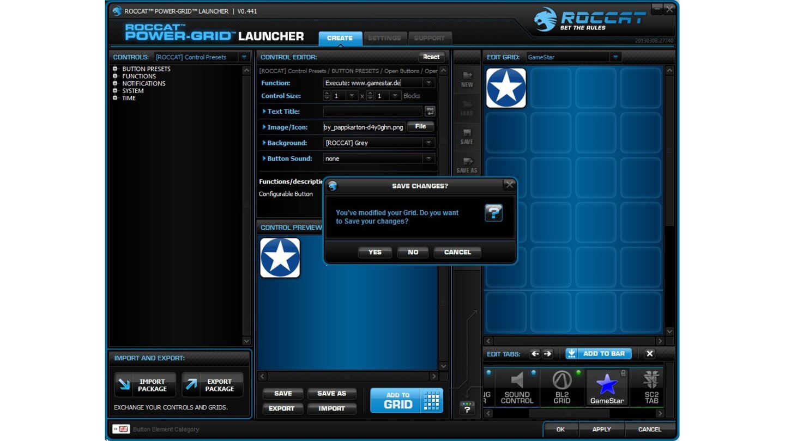Screen dimensions: 785x441
Task: Expand the Text Title section arrow
Action: pyautogui.click(x=264, y=111)
